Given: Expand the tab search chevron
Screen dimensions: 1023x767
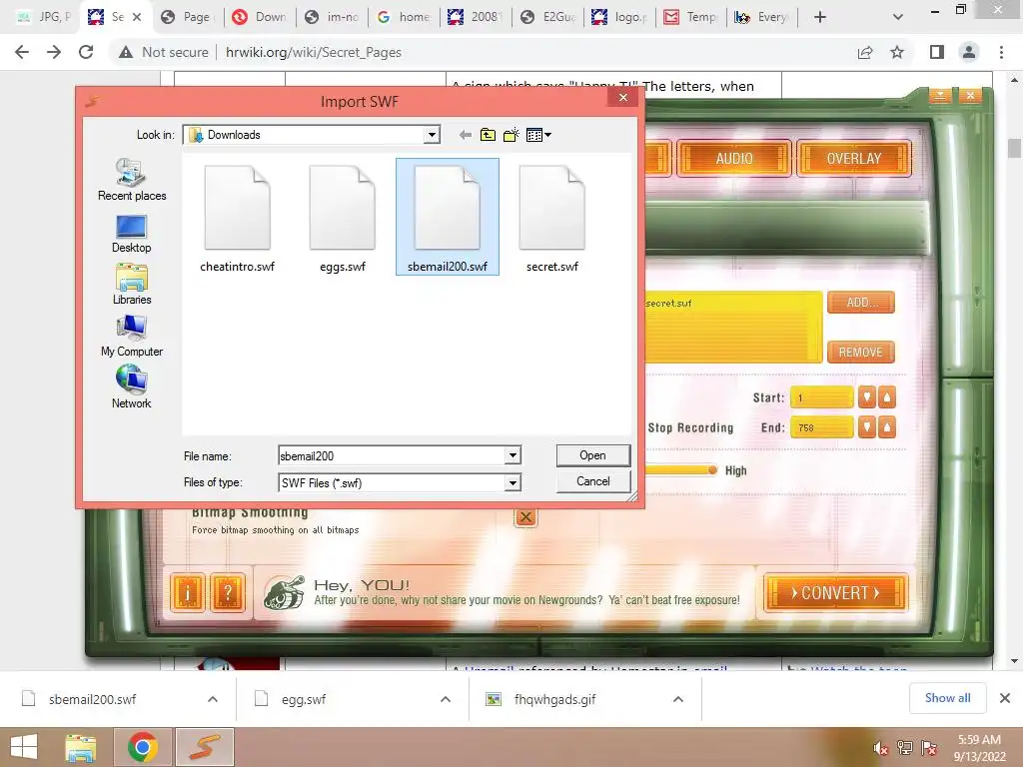Looking at the screenshot, I should coord(898,17).
